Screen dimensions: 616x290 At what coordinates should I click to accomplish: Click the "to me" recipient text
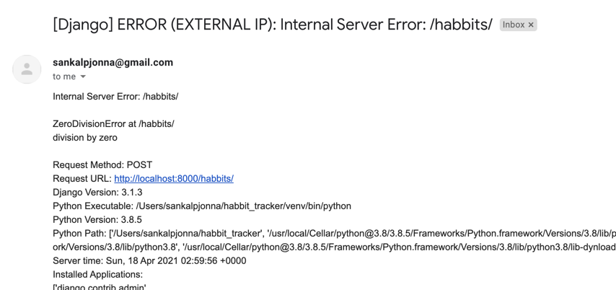64,76
